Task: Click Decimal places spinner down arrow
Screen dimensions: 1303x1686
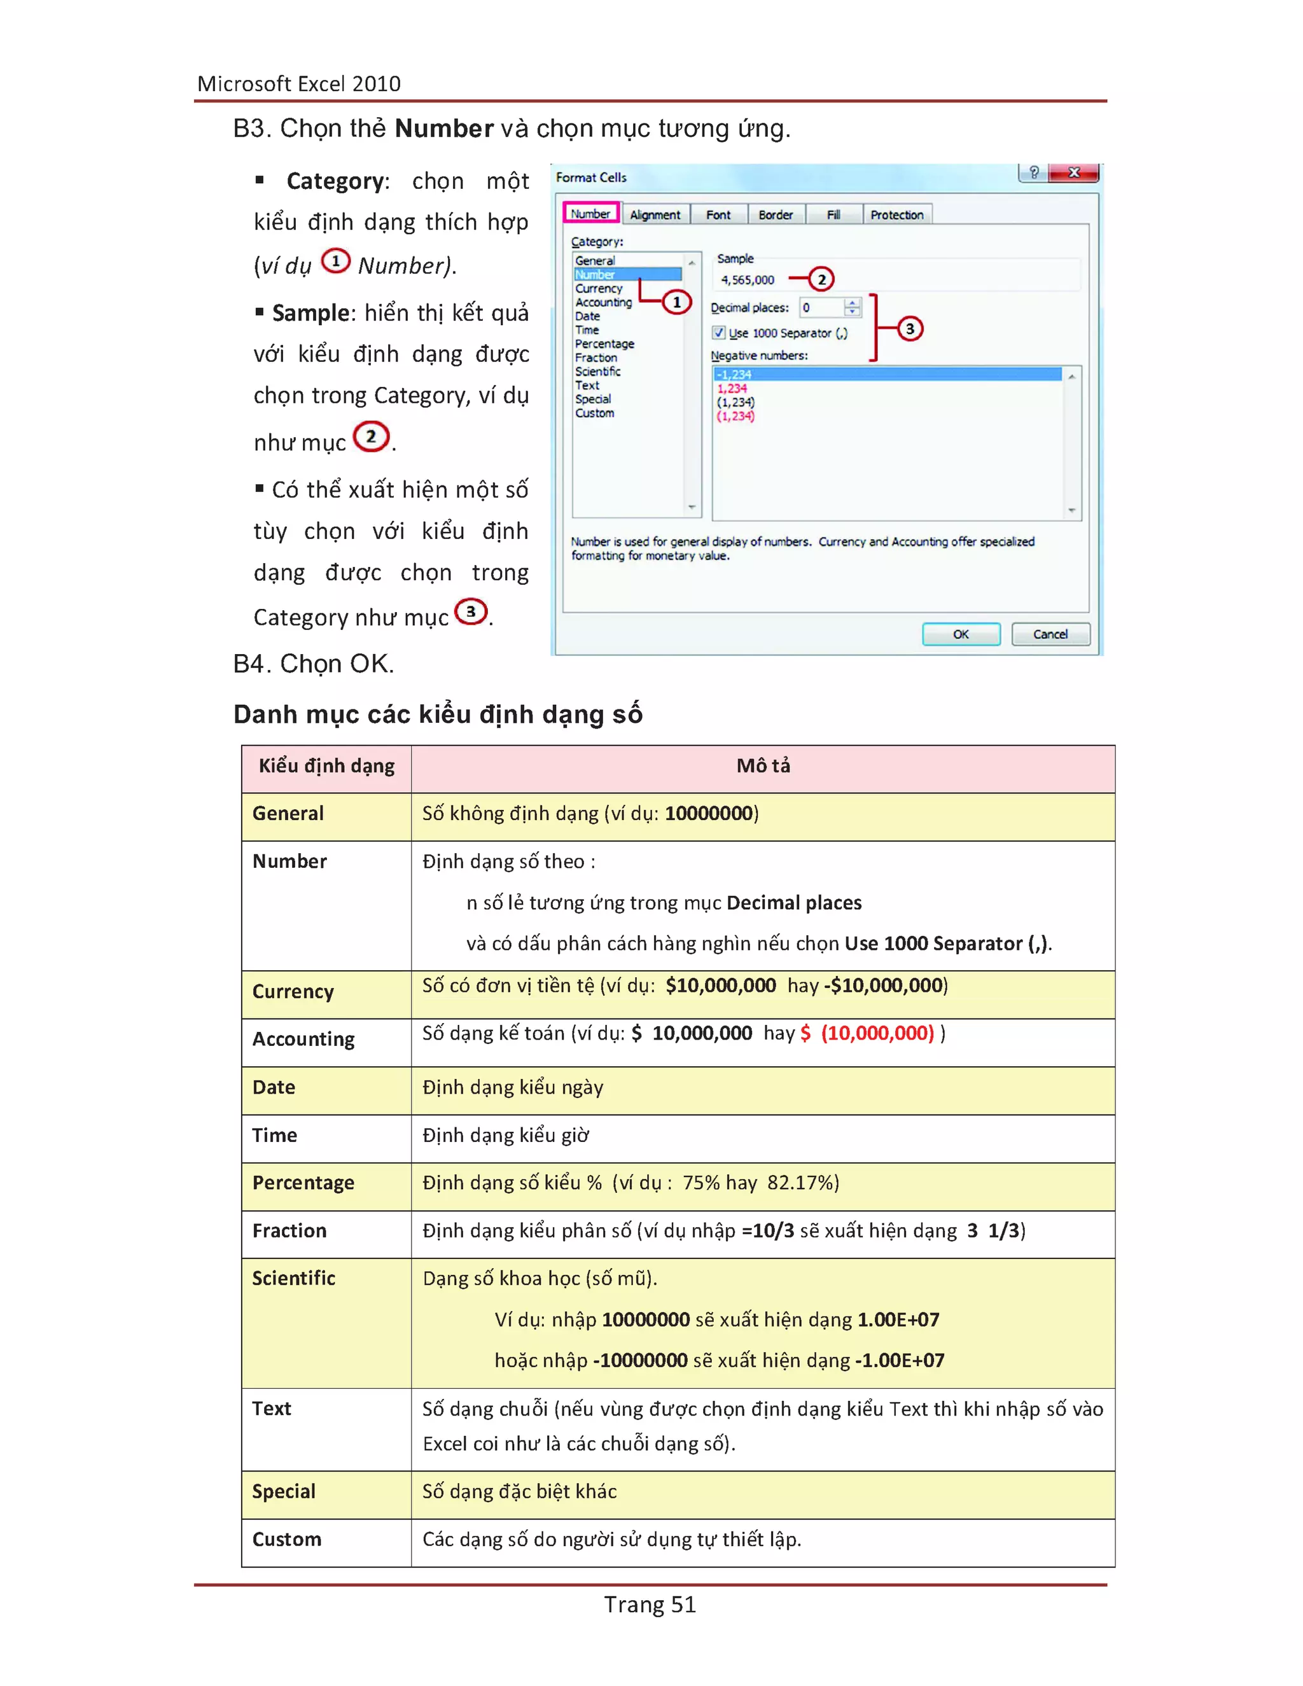Action: [x=852, y=312]
